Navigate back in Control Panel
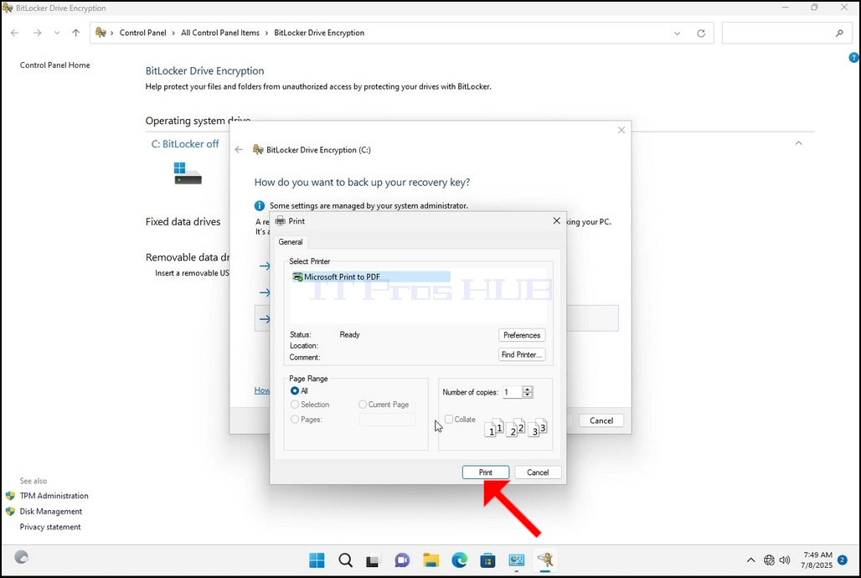This screenshot has width=861, height=578. click(x=15, y=33)
